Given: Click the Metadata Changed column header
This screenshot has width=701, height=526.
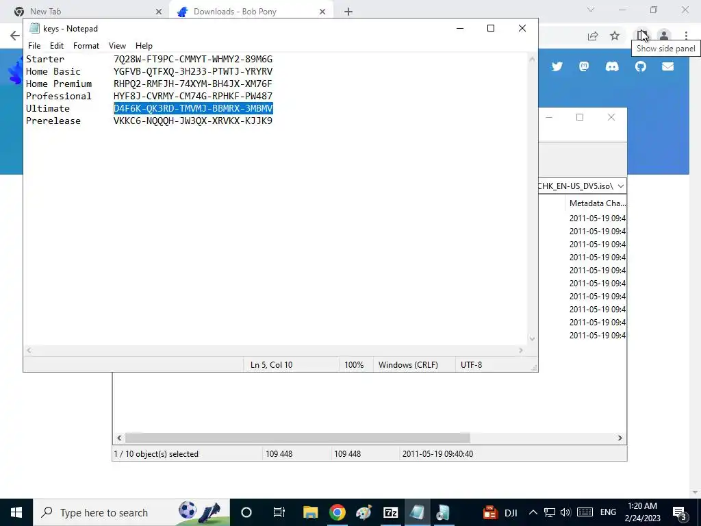Looking at the screenshot, I should tap(596, 203).
